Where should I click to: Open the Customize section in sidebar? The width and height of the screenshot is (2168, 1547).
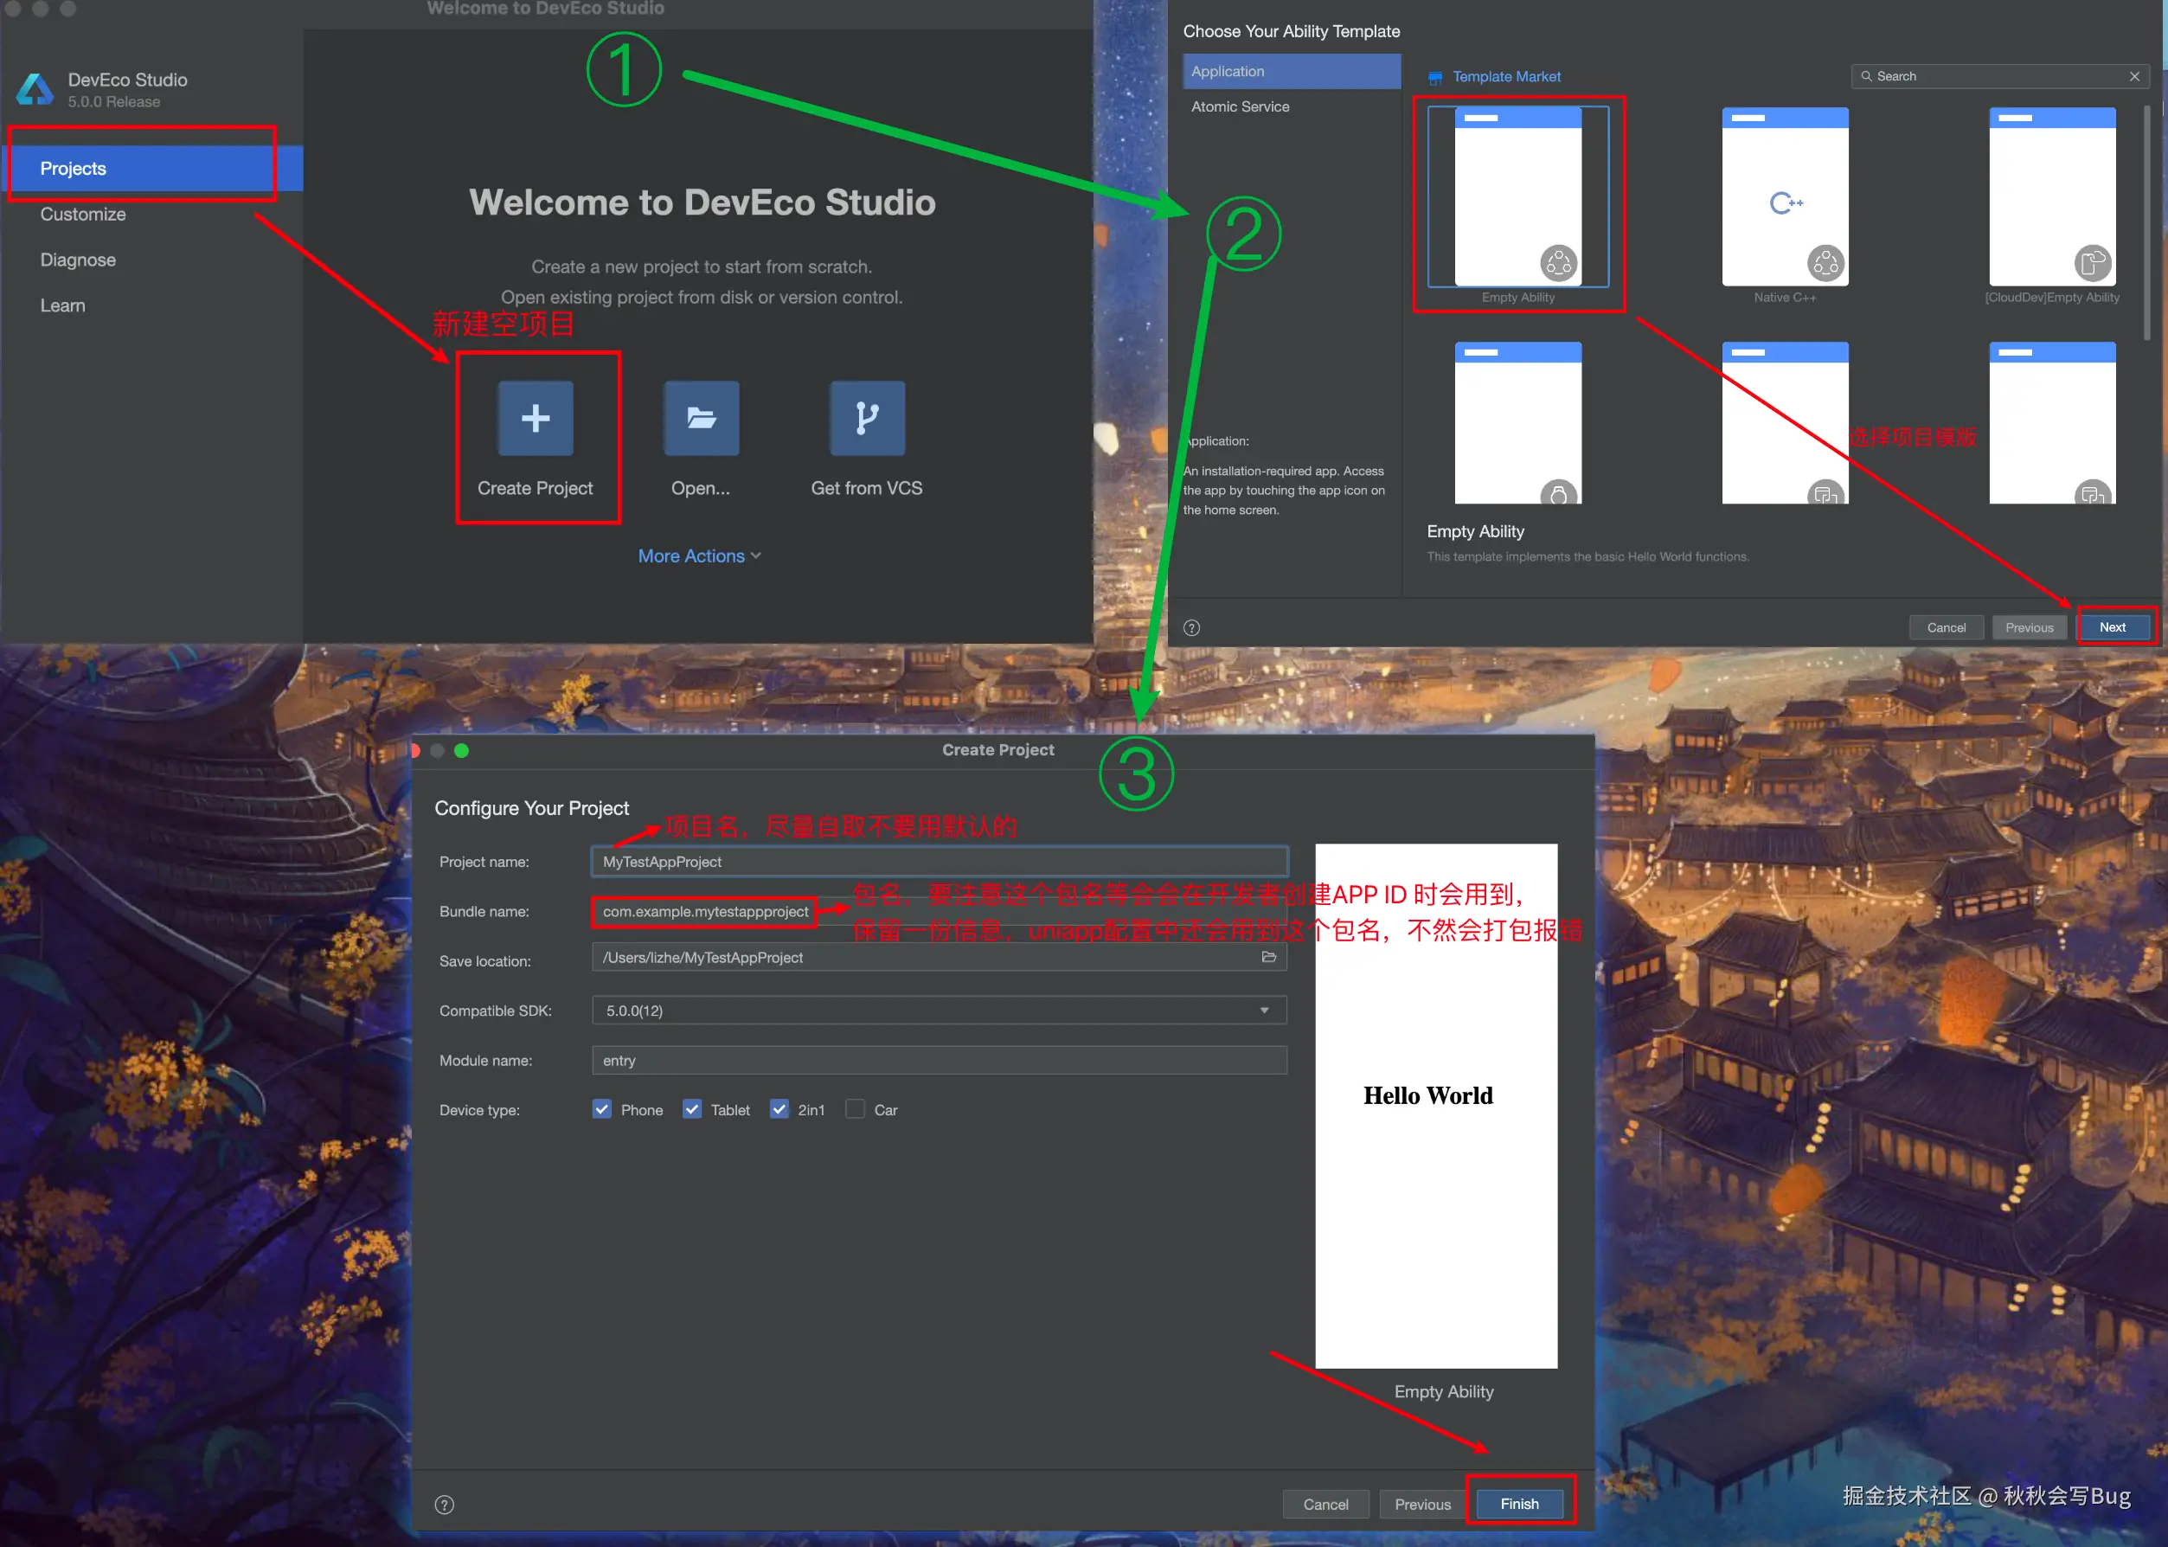pyautogui.click(x=83, y=215)
